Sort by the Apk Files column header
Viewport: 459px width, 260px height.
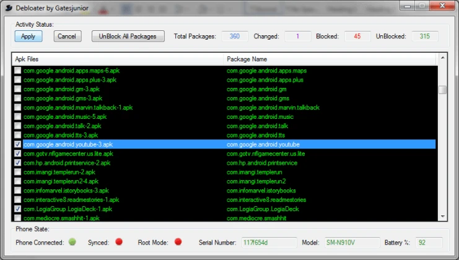click(x=118, y=59)
